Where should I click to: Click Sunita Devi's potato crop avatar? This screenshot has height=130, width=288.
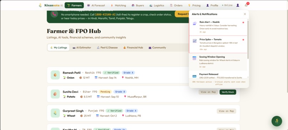pyautogui.click(x=55, y=94)
